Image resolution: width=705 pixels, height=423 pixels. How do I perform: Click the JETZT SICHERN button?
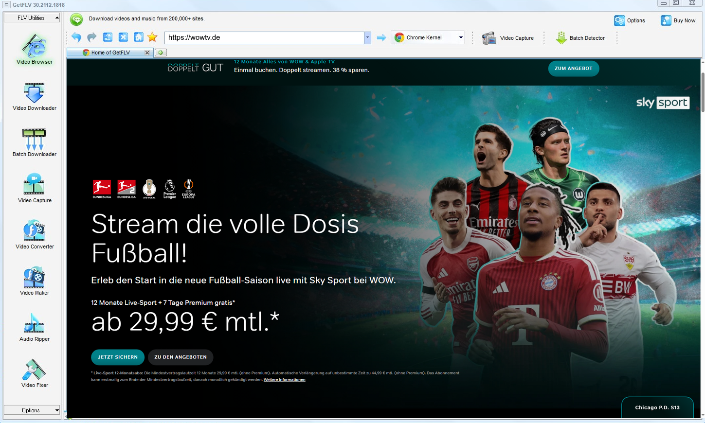118,357
